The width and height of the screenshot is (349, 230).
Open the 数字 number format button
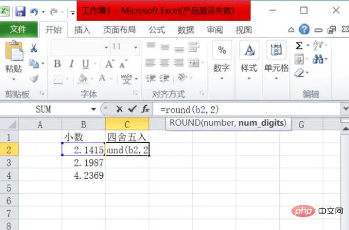[x=222, y=61]
